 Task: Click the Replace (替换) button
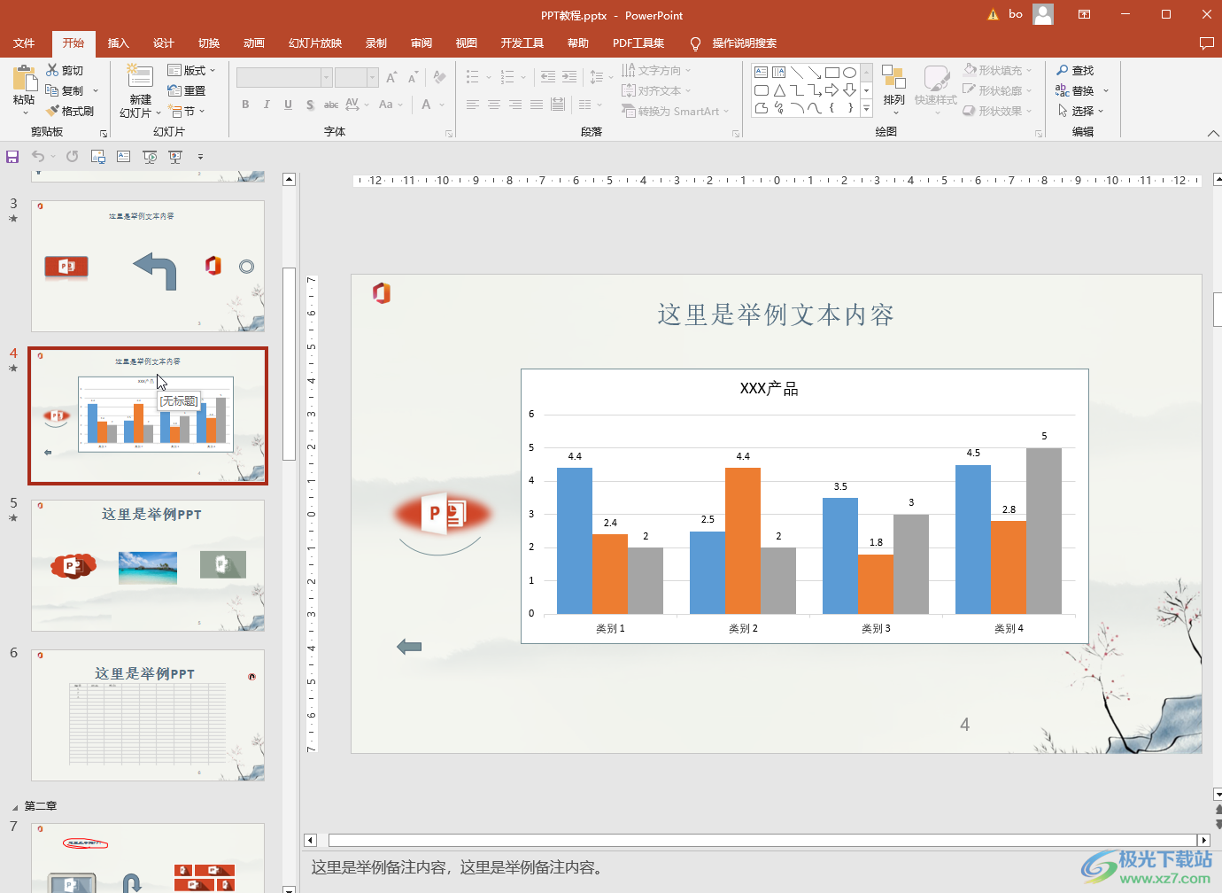click(x=1082, y=90)
